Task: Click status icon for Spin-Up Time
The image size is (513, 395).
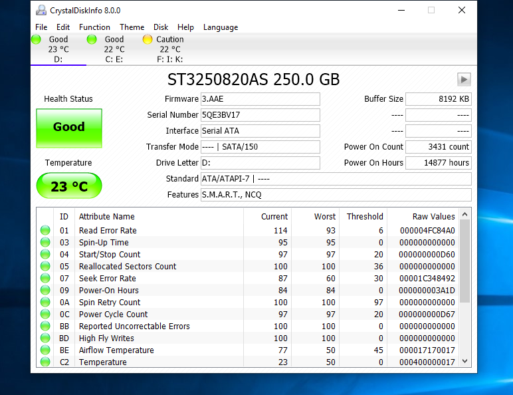Action: (45, 242)
